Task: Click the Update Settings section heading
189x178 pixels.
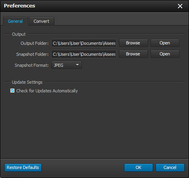Action: coord(27,82)
